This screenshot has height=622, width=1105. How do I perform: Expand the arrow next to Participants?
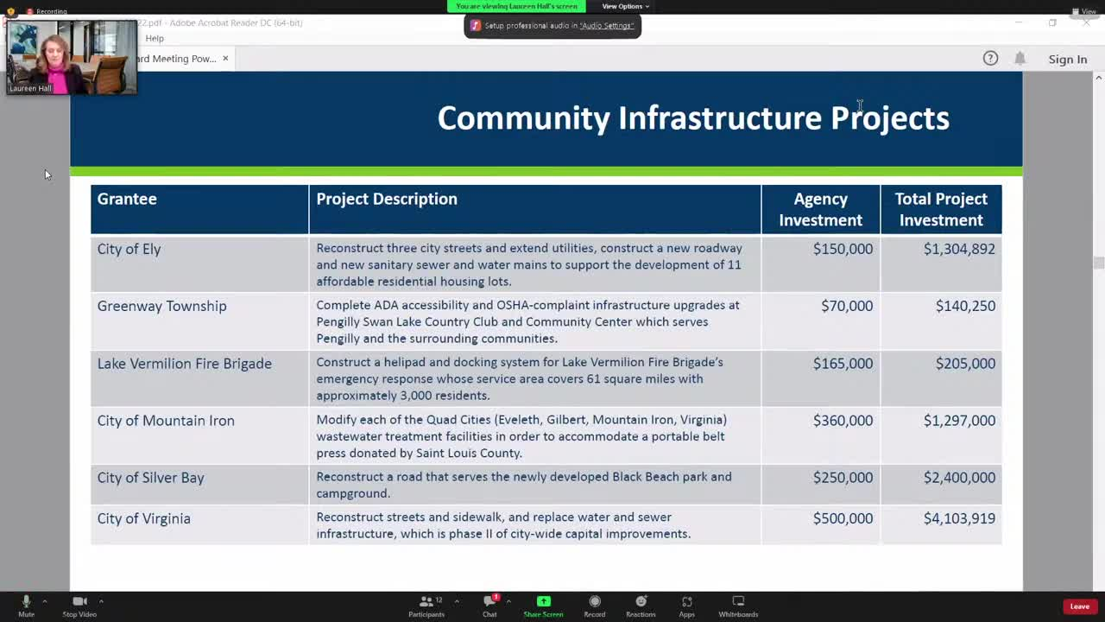coord(456,600)
